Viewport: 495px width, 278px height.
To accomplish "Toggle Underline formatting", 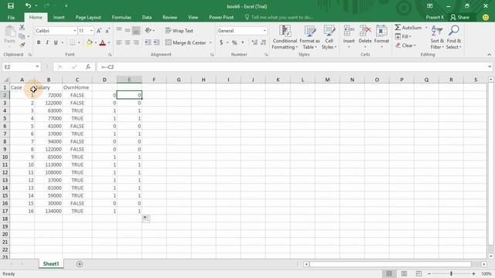I will click(x=56, y=42).
